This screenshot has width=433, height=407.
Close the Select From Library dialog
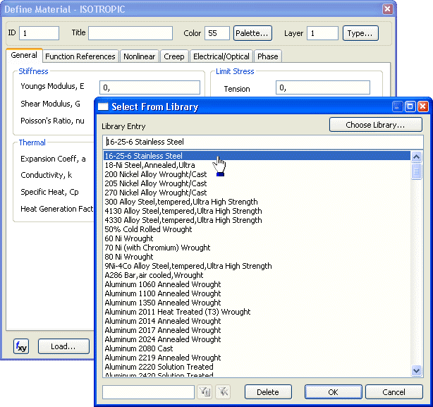click(x=422, y=107)
